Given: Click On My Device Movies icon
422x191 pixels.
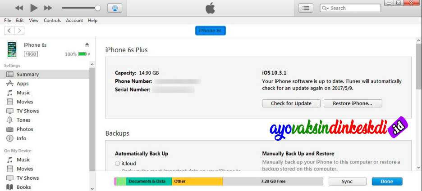Looking at the screenshot, I should pos(9,169).
